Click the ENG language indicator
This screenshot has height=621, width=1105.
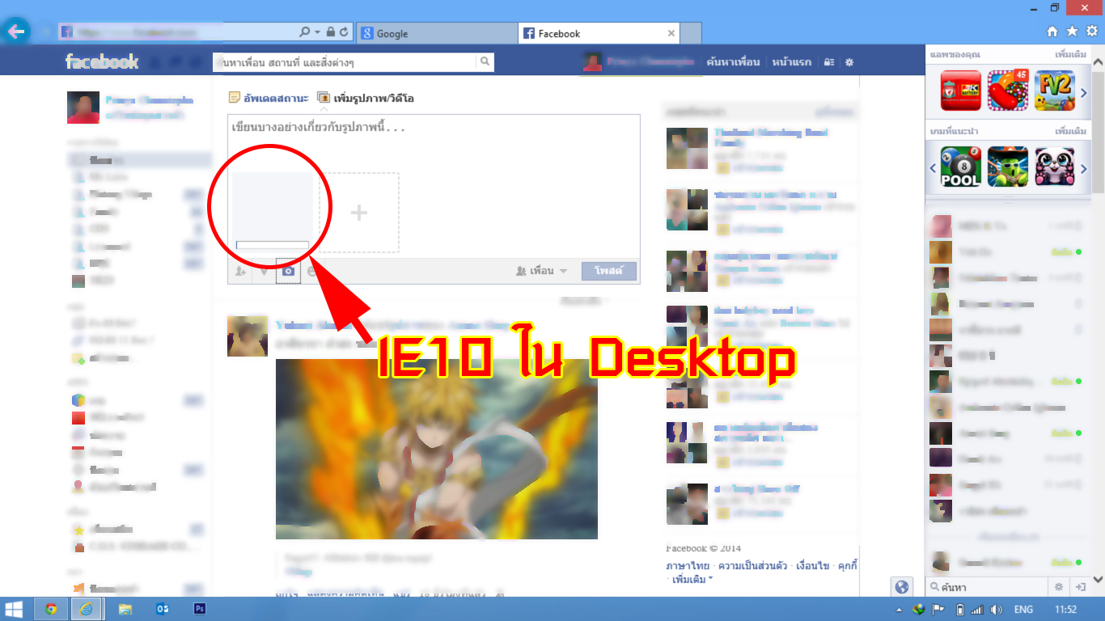pyautogui.click(x=1023, y=610)
